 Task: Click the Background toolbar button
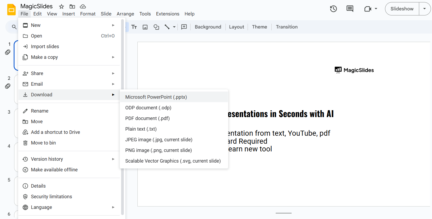(x=208, y=27)
